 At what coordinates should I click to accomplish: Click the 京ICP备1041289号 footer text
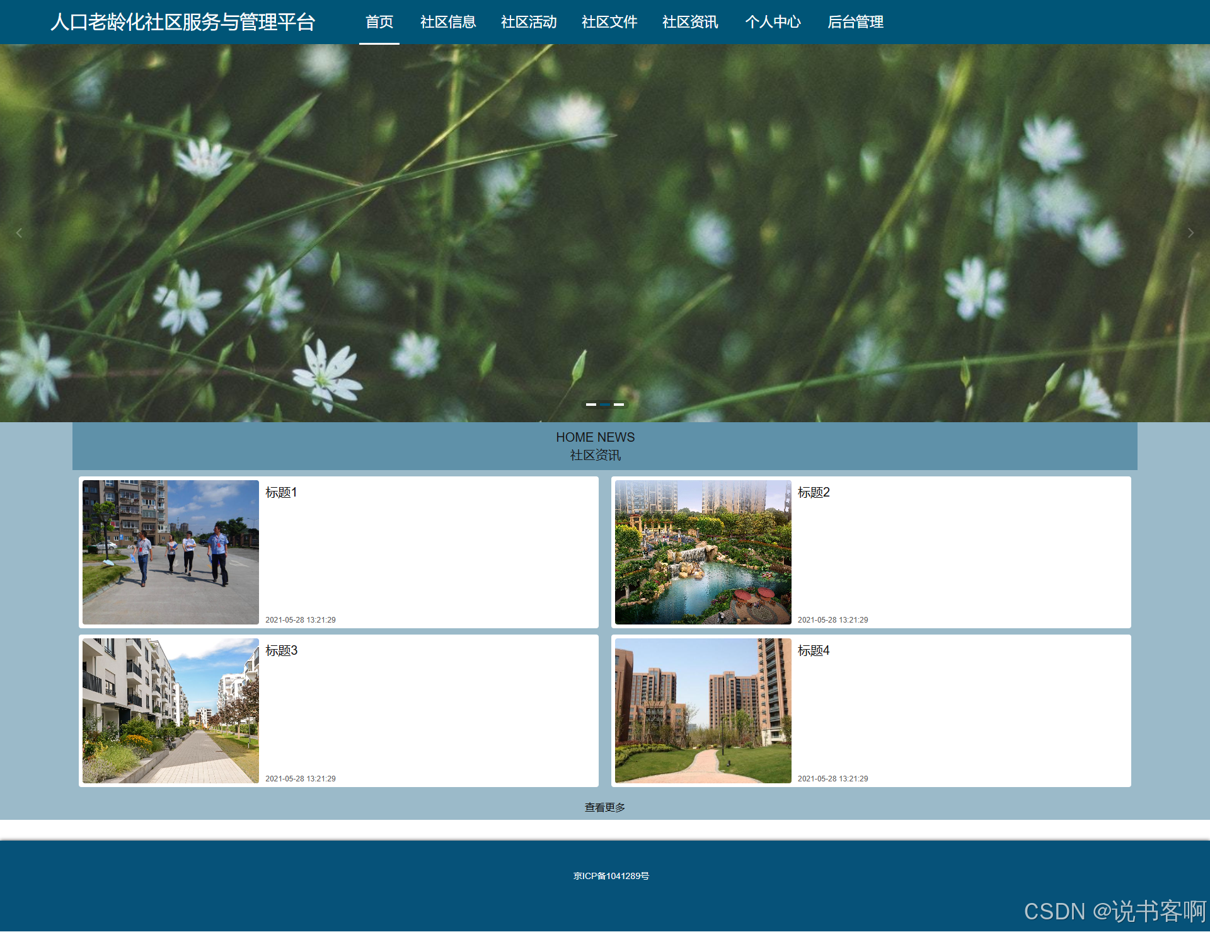pos(611,876)
